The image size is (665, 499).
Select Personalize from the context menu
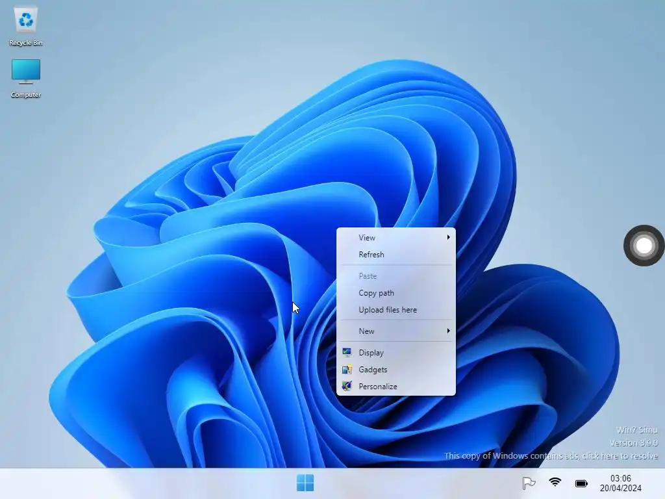pos(396,387)
